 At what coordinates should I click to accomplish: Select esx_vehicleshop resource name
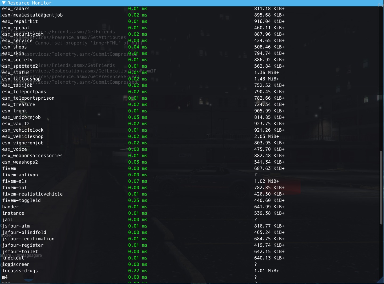click(x=23, y=137)
